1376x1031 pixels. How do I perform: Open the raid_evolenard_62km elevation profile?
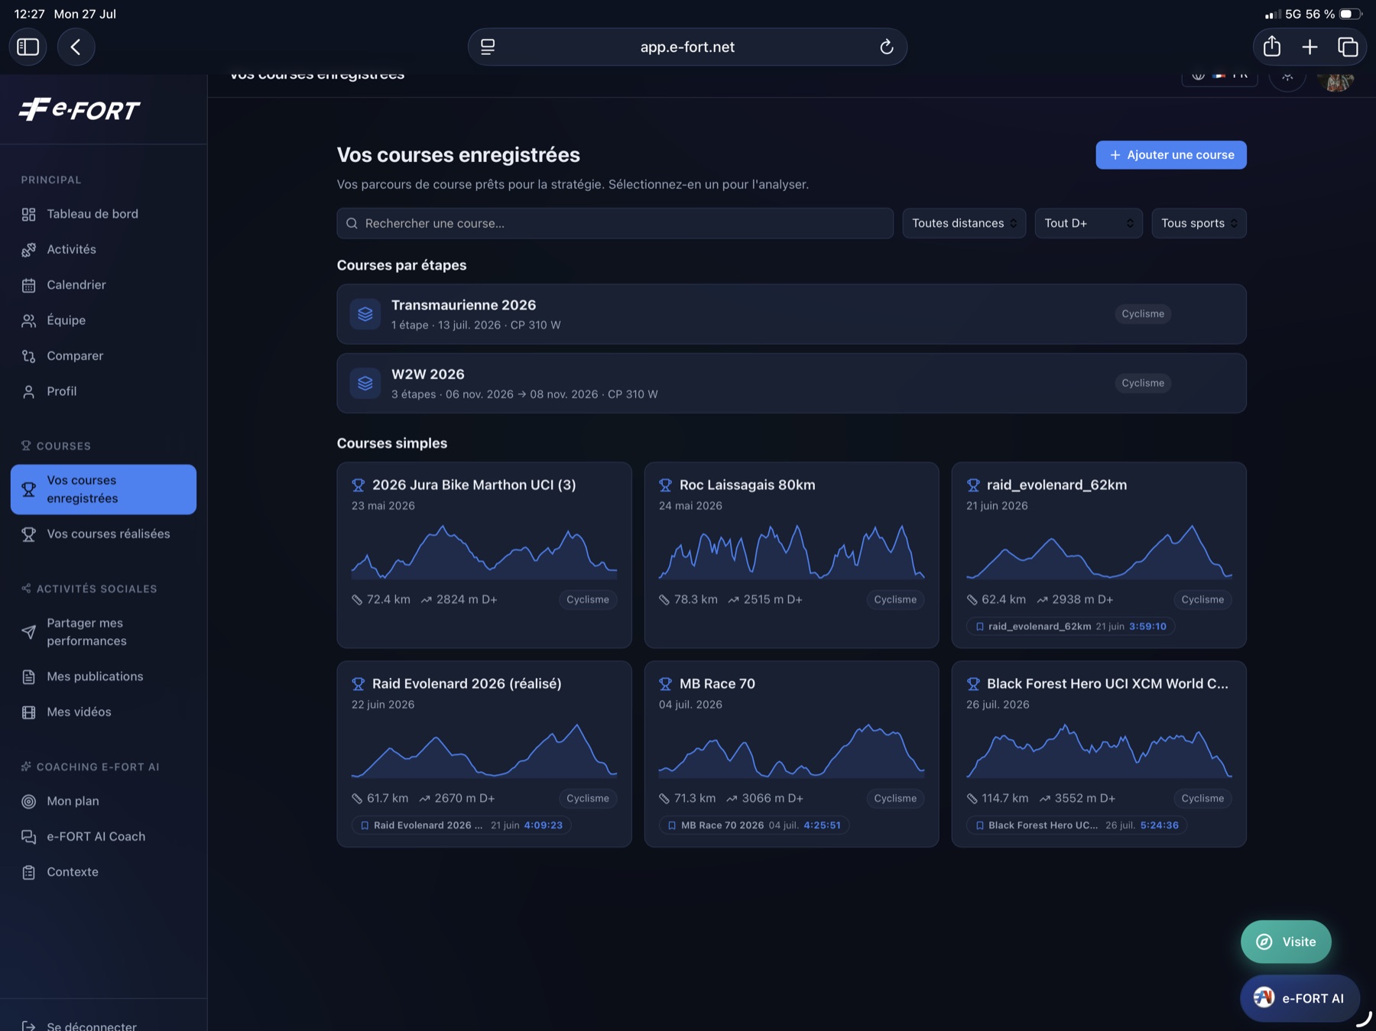[x=1099, y=552]
